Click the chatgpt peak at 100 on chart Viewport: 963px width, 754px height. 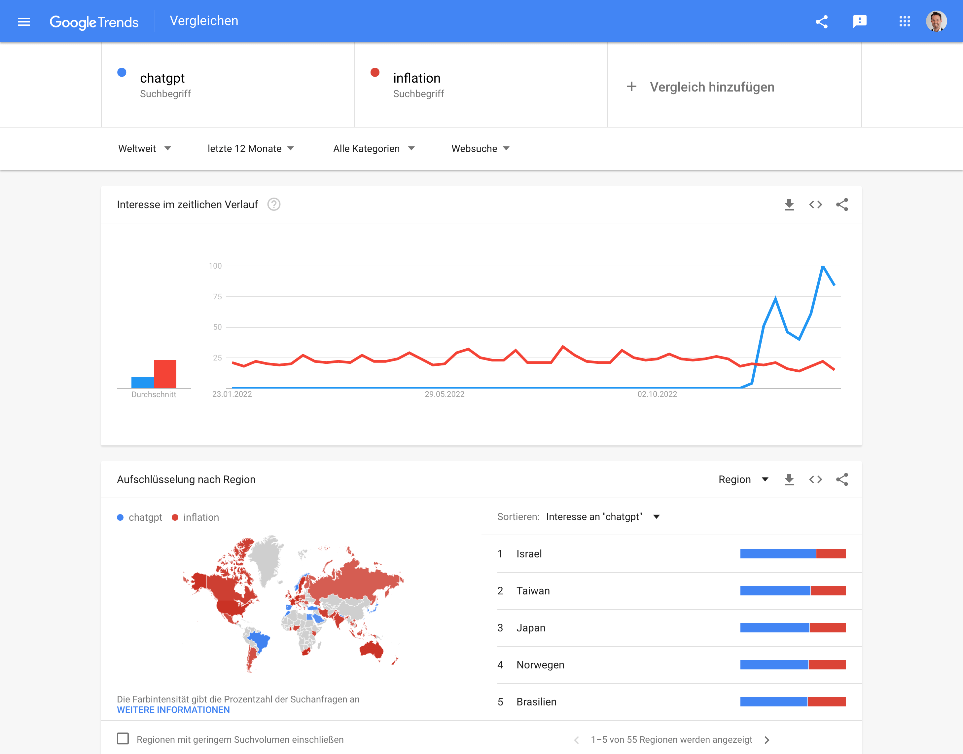click(823, 266)
